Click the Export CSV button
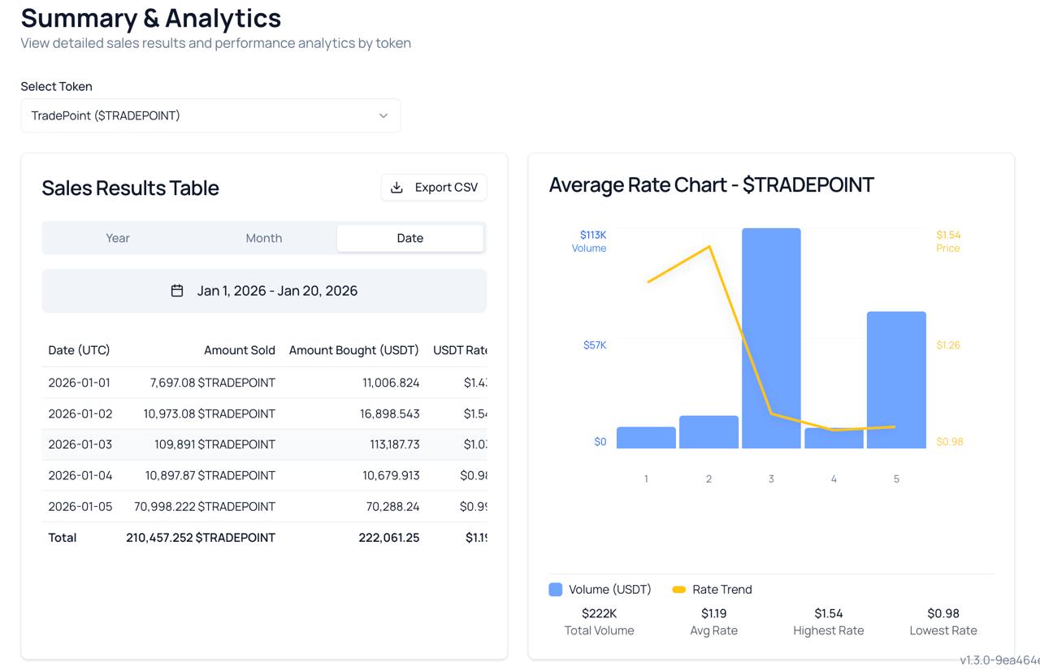This screenshot has width=1040, height=671. 433,187
